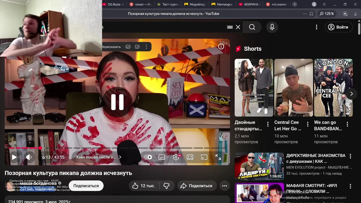361x203 pixels.
Task: Cast the video to a TV
Action: [204, 157]
